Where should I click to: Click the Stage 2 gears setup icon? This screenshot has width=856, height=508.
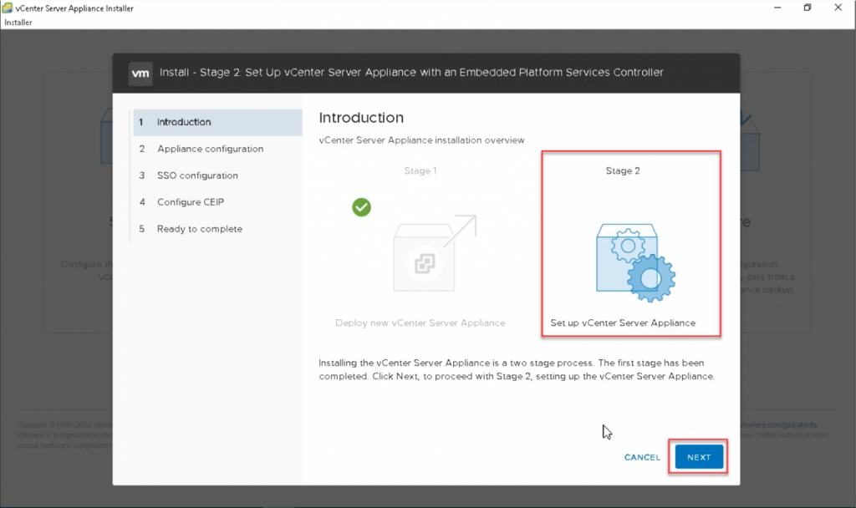tap(635, 262)
